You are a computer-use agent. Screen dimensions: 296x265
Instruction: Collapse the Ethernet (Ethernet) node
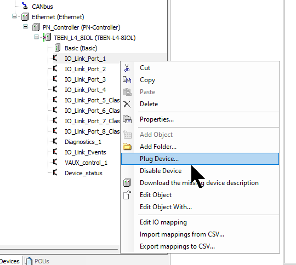point(14,16)
